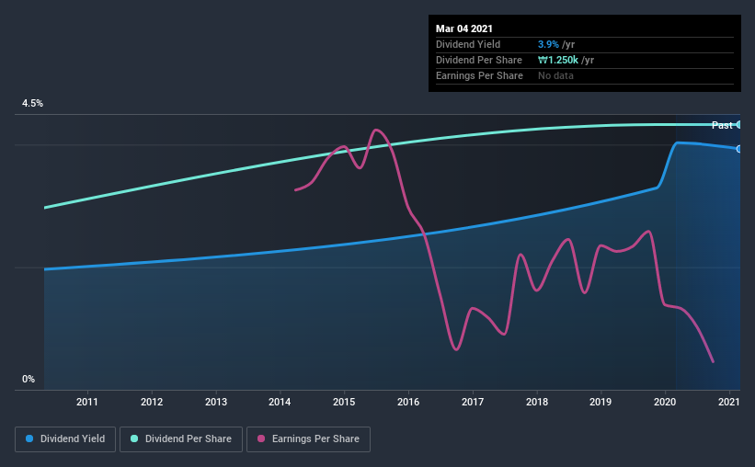Toggle the Dividend Yield legend button

pos(65,439)
